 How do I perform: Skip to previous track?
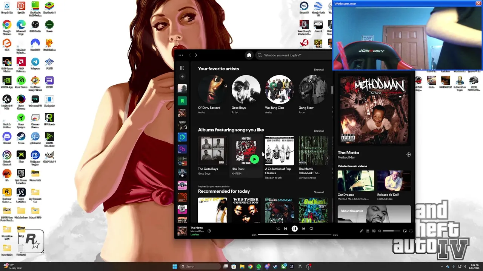pos(286,228)
